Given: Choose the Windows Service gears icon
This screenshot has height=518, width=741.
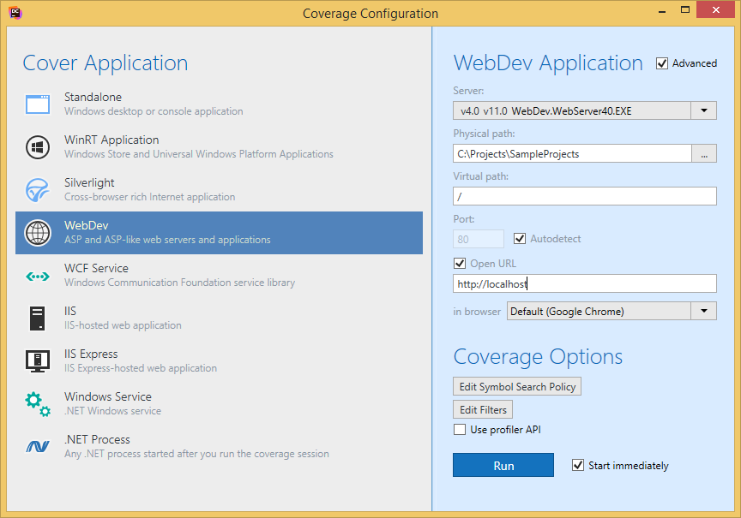Looking at the screenshot, I should coord(38,404).
